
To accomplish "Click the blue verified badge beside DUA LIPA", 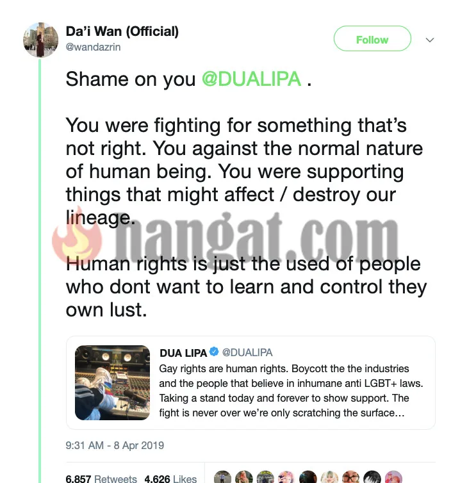I will click(x=214, y=352).
